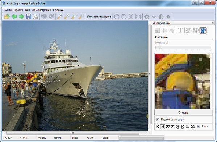Screen dimensions: 217x142
Task: Click Показать исходное button
Action: [99, 17]
